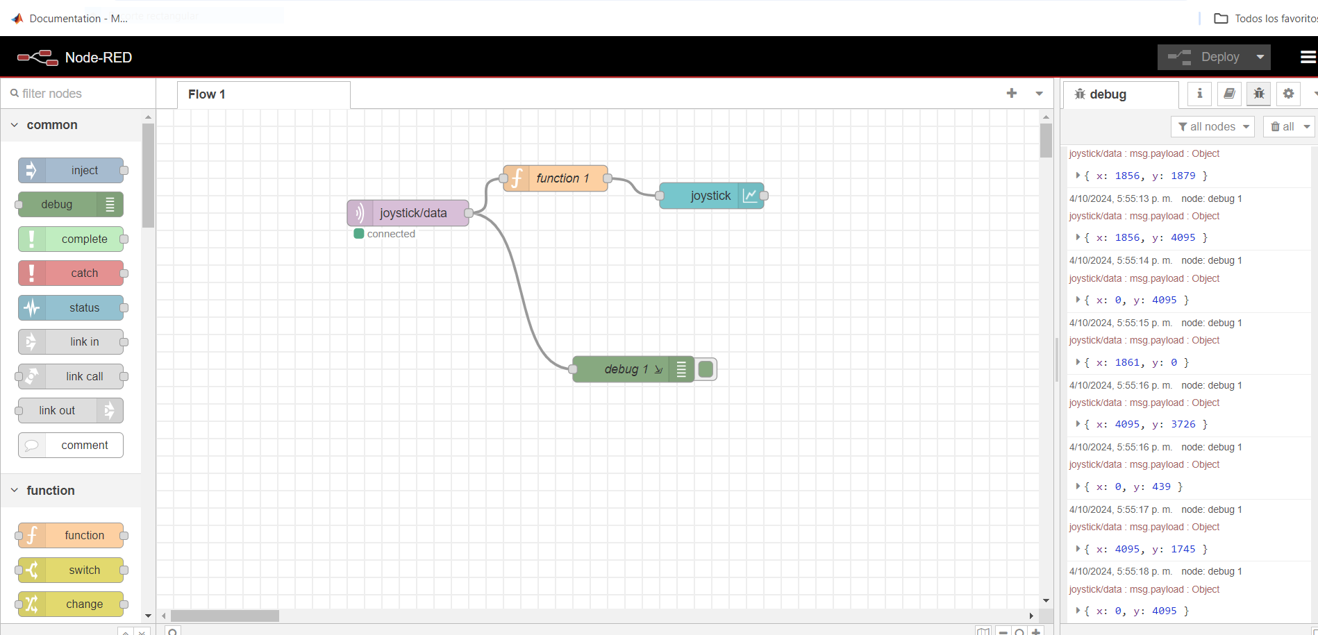
Task: Click the connected status under joystick/data
Action: [385, 234]
